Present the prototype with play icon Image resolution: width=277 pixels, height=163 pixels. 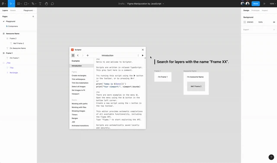[264, 3]
